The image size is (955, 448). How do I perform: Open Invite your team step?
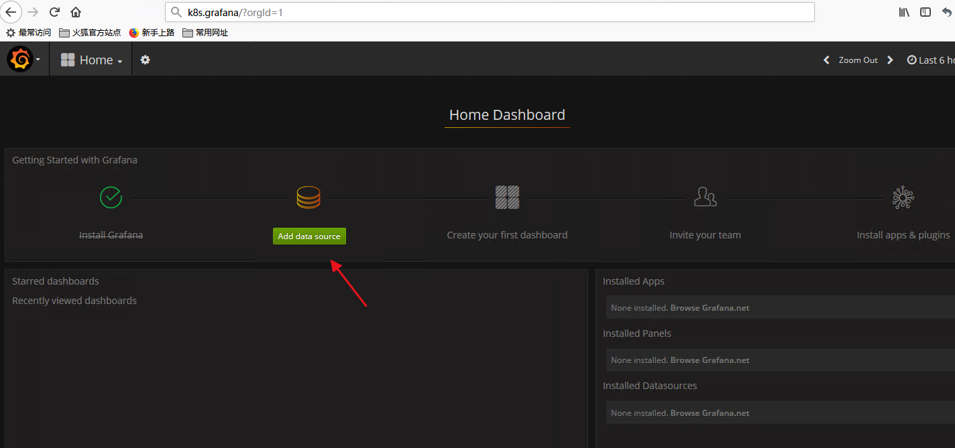pos(705,235)
